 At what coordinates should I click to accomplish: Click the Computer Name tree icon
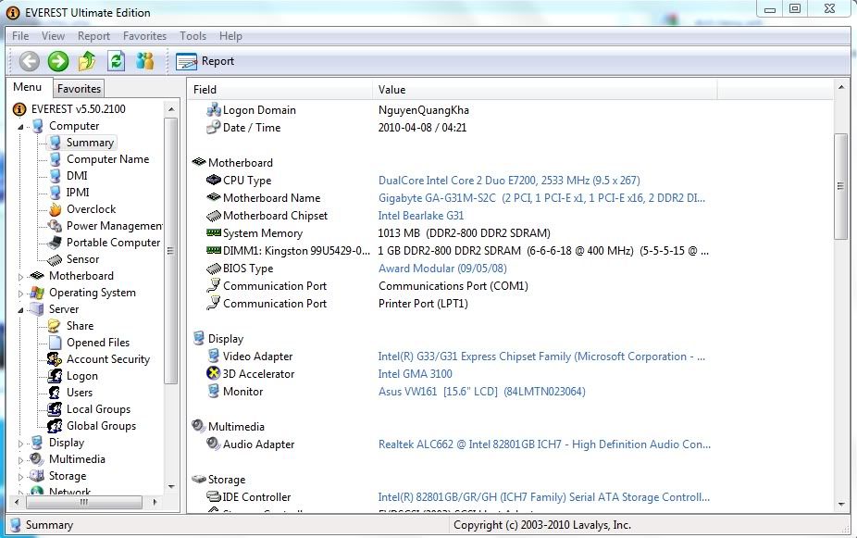[x=55, y=159]
